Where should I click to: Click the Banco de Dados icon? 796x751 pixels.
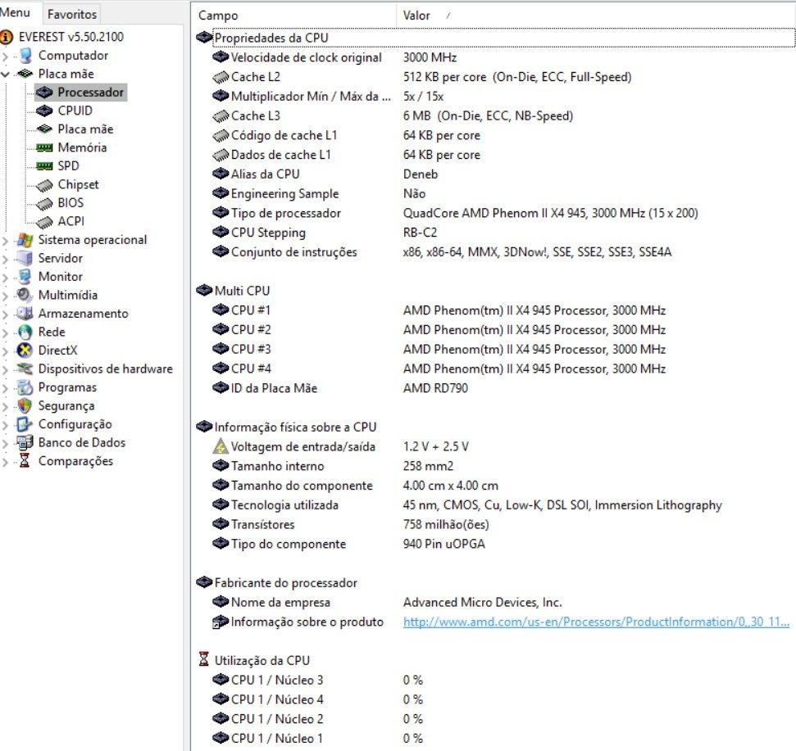click(25, 443)
